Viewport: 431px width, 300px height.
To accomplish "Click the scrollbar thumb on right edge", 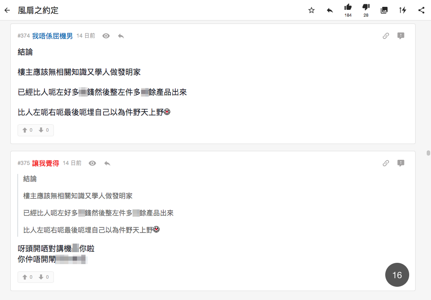I will click(428, 153).
